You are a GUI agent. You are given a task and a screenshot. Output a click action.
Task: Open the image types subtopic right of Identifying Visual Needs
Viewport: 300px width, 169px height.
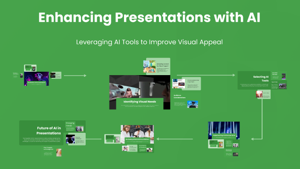[x=187, y=84]
